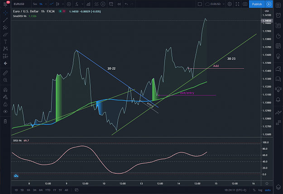Switch to the 5m timeframe
Image resolution: width=283 pixels, height=194 pixels.
click(35, 4)
